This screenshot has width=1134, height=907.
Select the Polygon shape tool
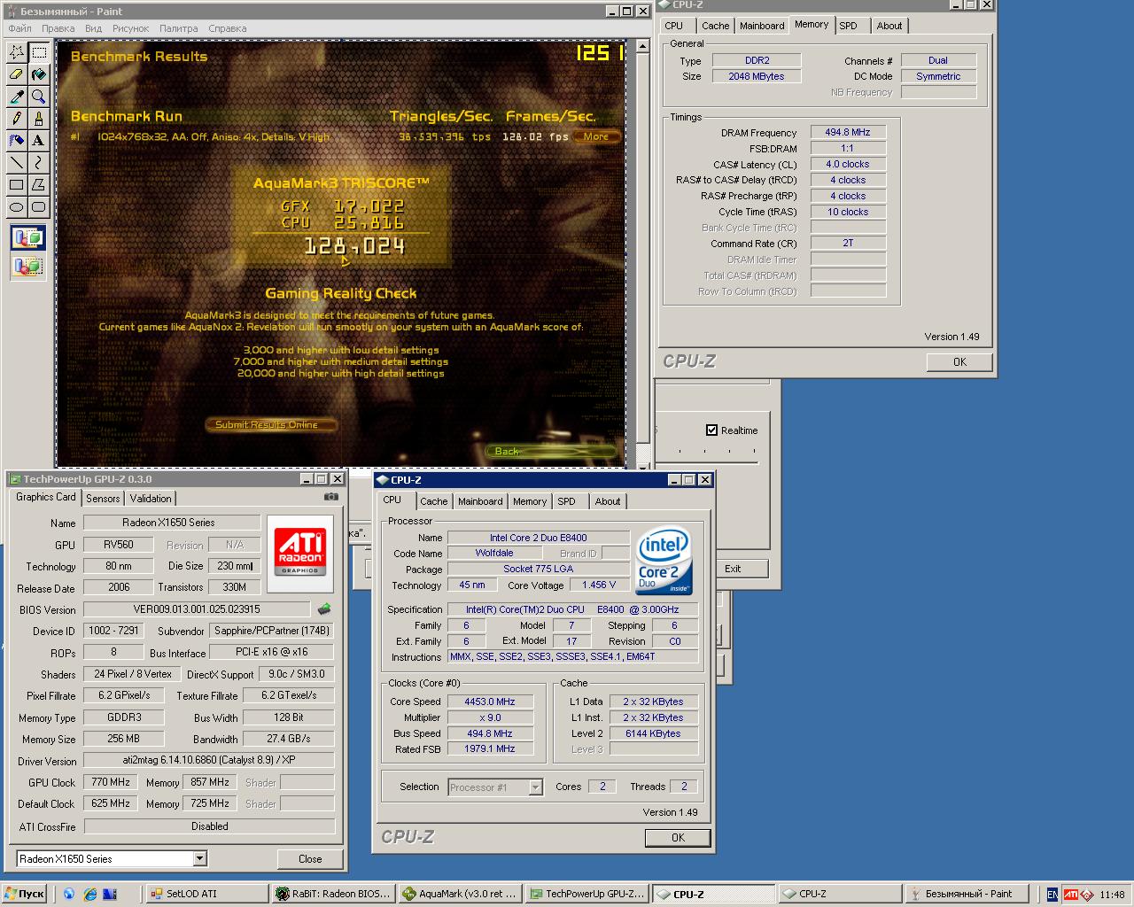(39, 185)
